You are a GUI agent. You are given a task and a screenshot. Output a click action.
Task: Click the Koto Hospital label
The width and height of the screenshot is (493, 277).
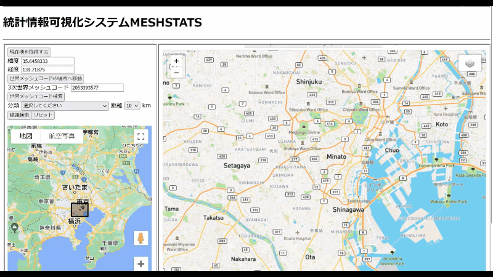click(x=446, y=114)
